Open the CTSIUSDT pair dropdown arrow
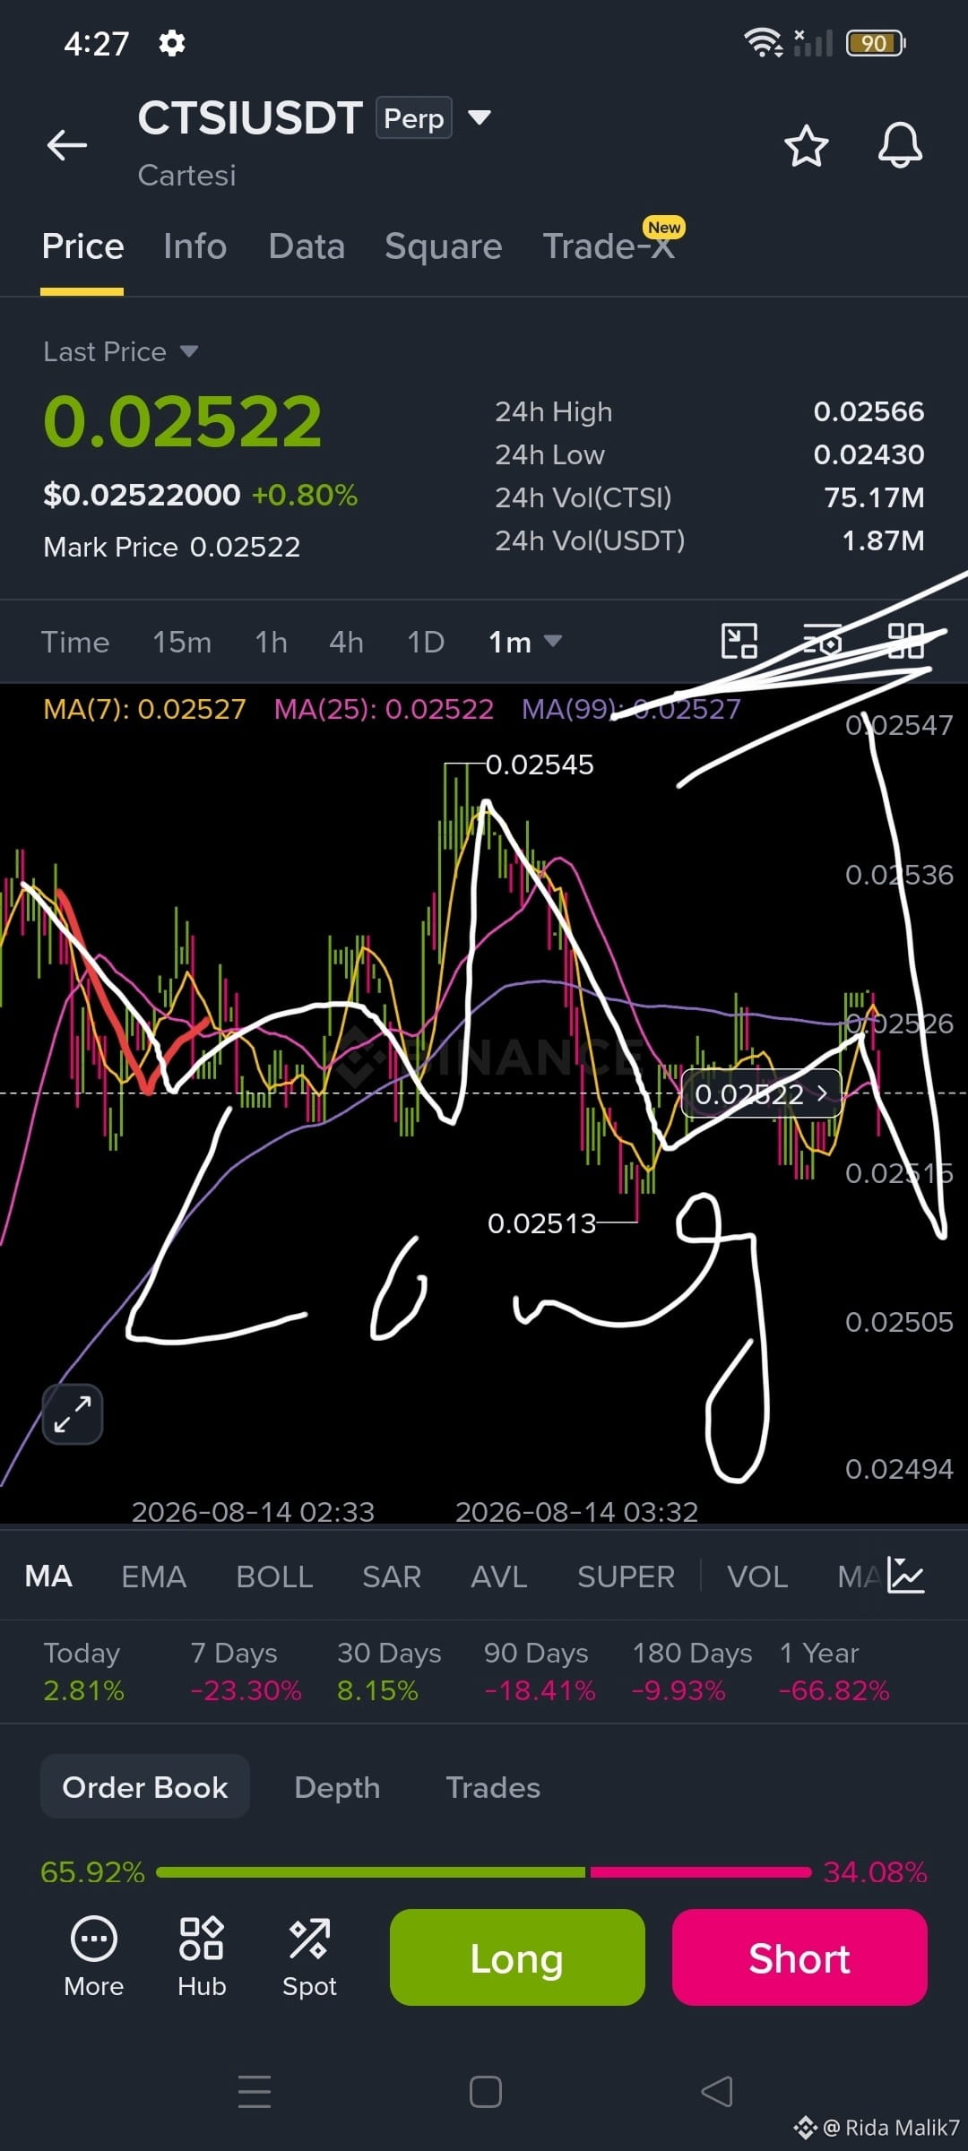 (480, 117)
